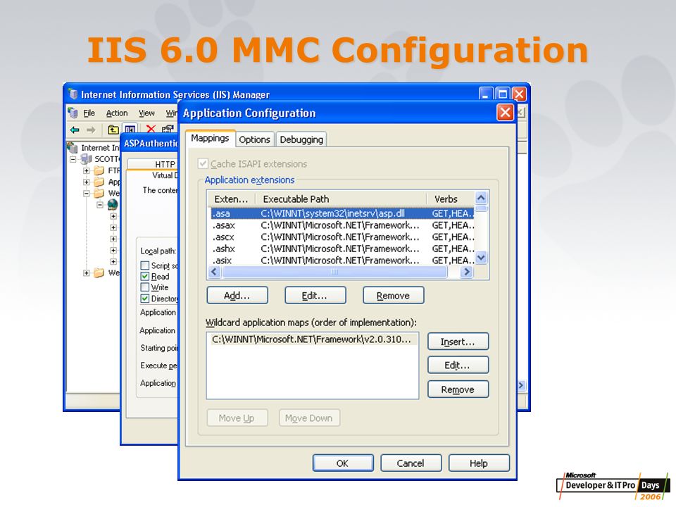This screenshot has height=507, width=676.
Task: Click the extensions list scroll-down arrow
Action: (x=481, y=258)
